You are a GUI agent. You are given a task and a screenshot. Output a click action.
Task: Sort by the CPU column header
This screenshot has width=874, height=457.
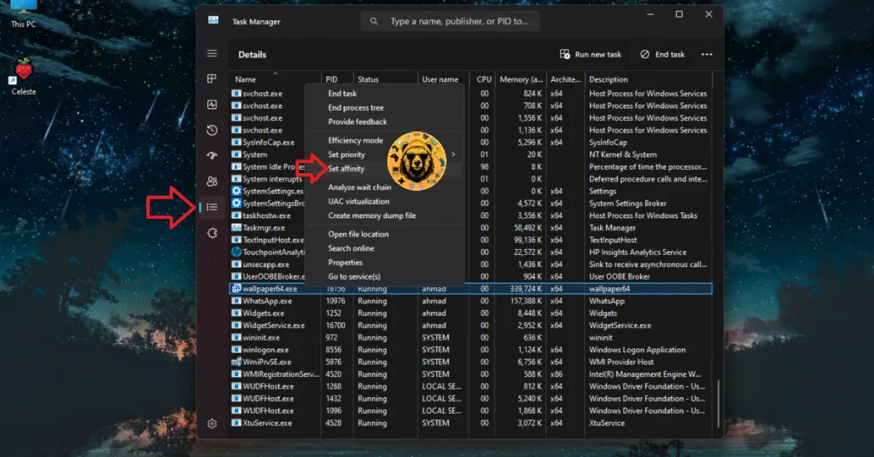(483, 79)
